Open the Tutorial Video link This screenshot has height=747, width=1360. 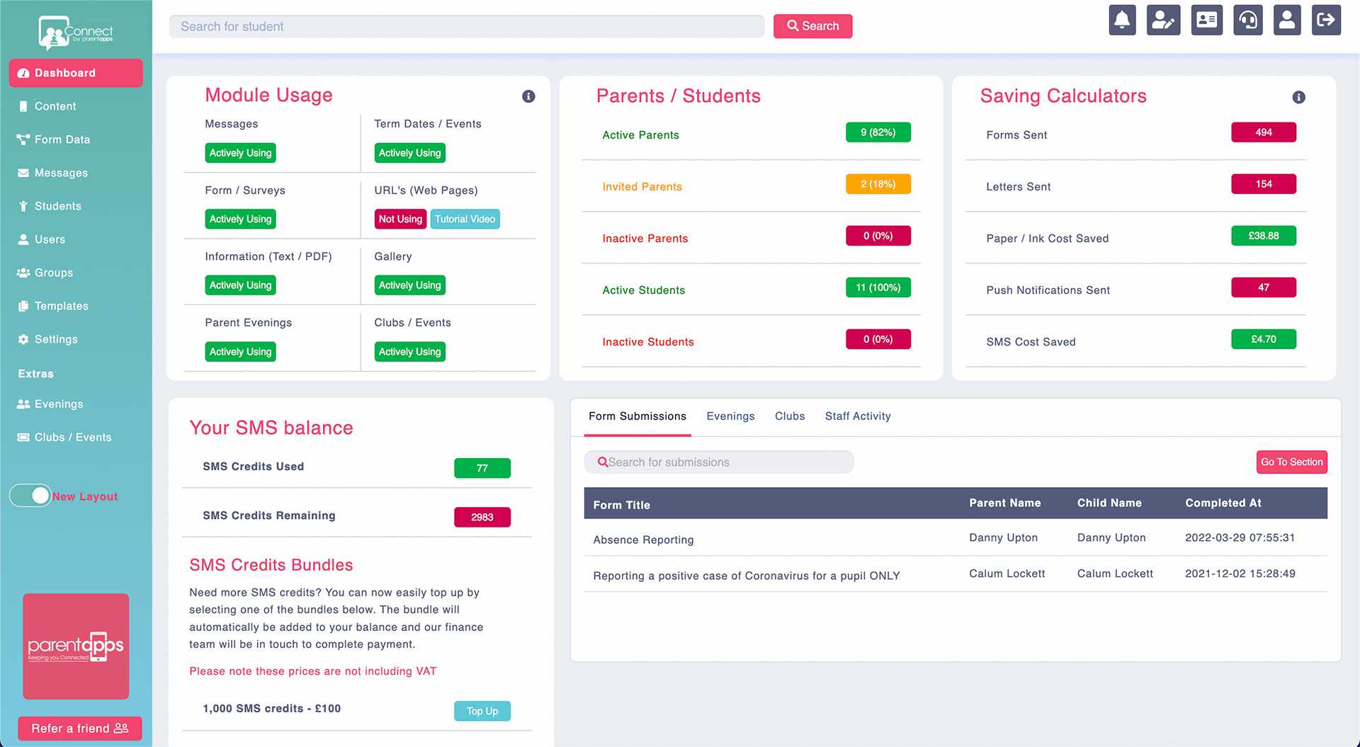465,219
